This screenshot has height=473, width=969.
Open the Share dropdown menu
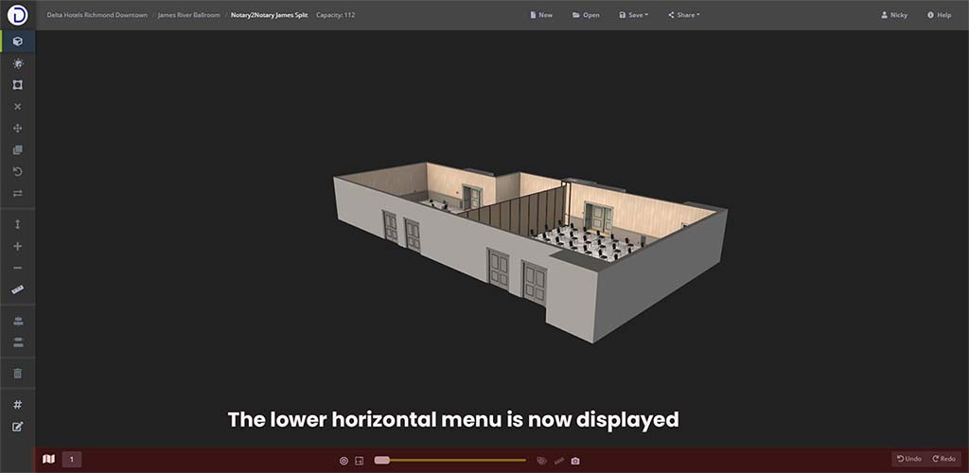click(x=683, y=15)
